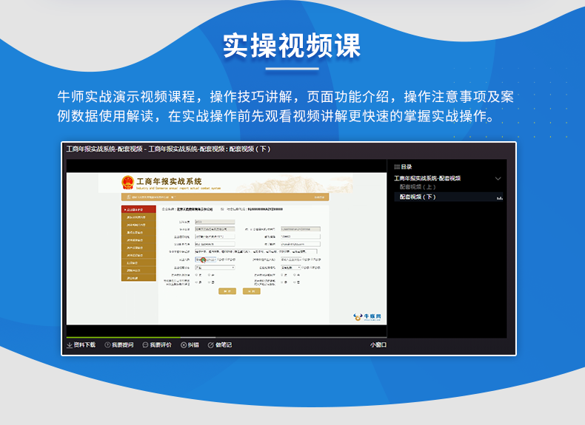The image size is (585, 425).
Task: Click the 小窗口 mini window button
Action: click(378, 344)
